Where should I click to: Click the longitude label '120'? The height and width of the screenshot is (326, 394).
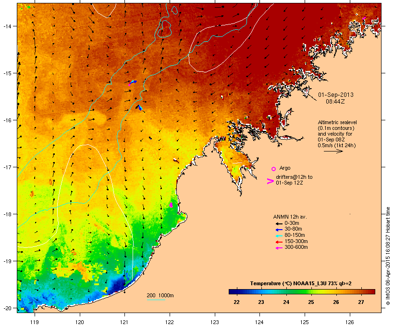click(80, 322)
